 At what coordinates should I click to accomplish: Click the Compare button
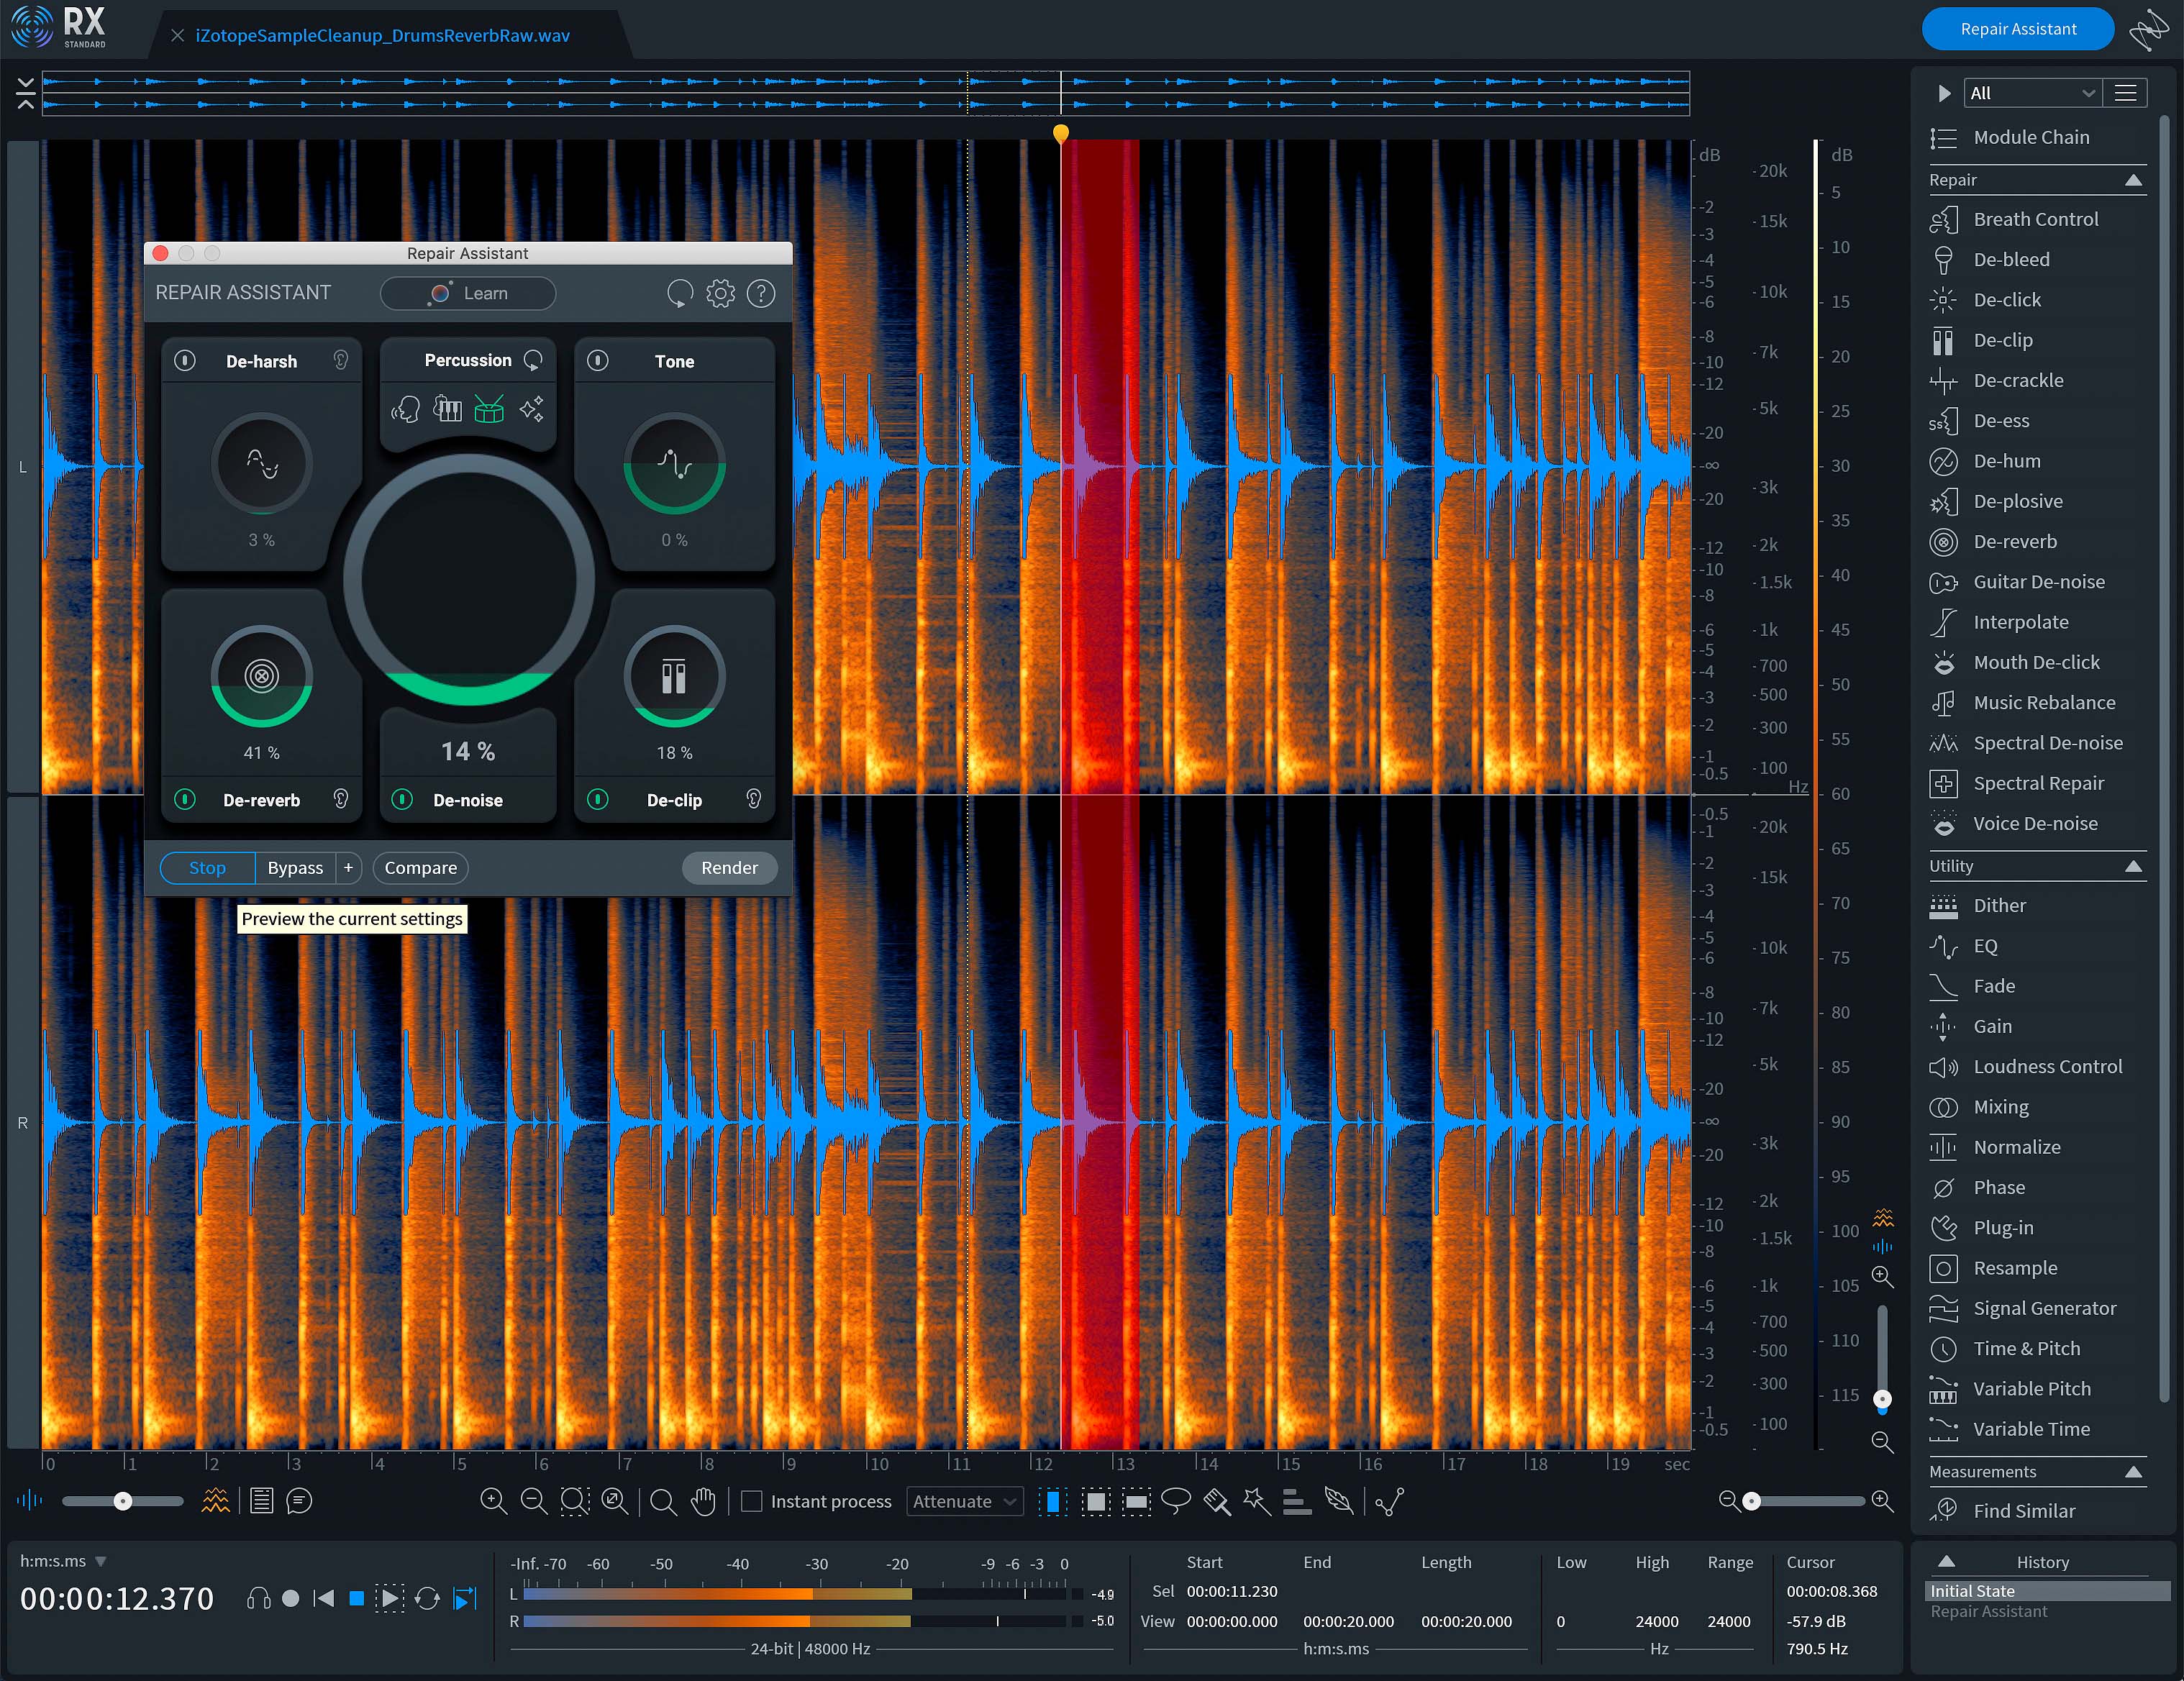tap(420, 868)
